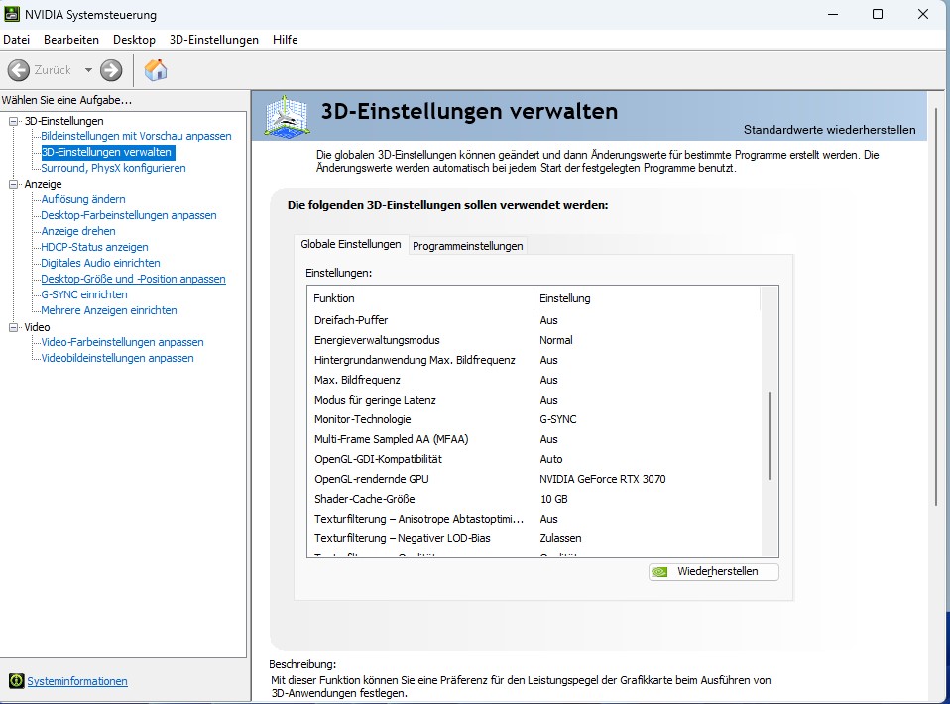The image size is (950, 704).
Task: Open the Bearbeiten menu
Action: coord(70,40)
